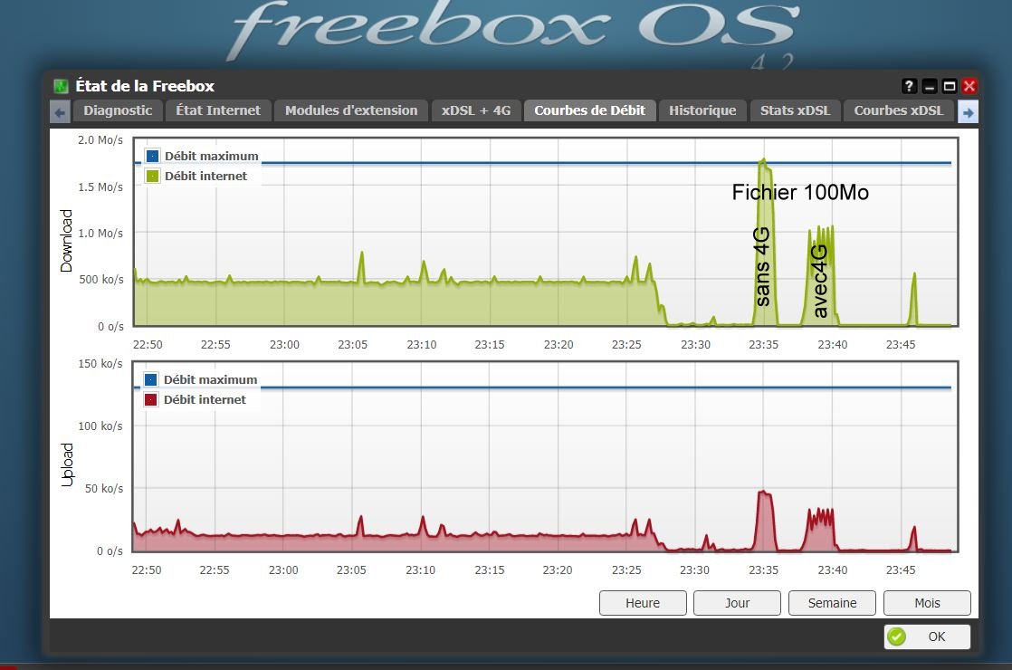Click 'Débit internet' label in Upload legend

coord(205,399)
